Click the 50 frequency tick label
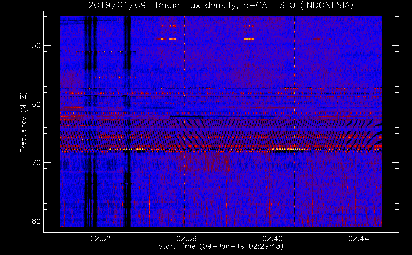The image size is (412, 255). click(36, 46)
